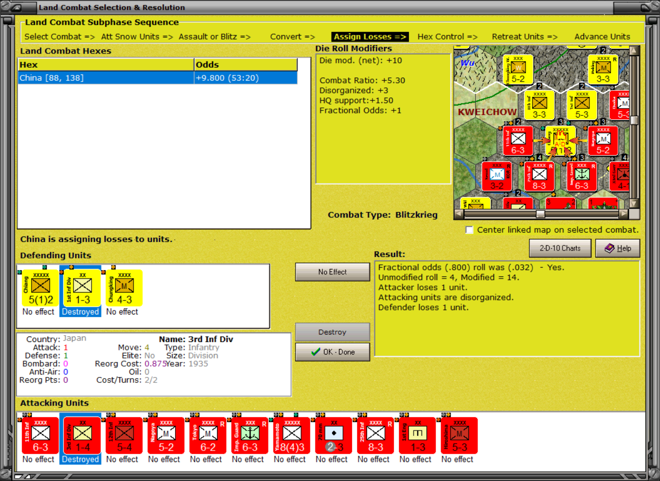Click the Hex Control subphase step
660x481 pixels.
pos(447,37)
